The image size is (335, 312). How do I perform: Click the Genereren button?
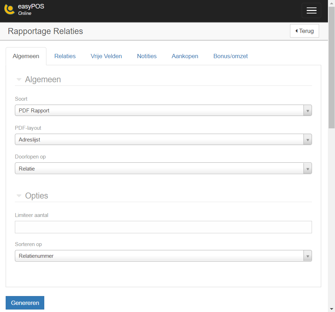tap(25, 303)
